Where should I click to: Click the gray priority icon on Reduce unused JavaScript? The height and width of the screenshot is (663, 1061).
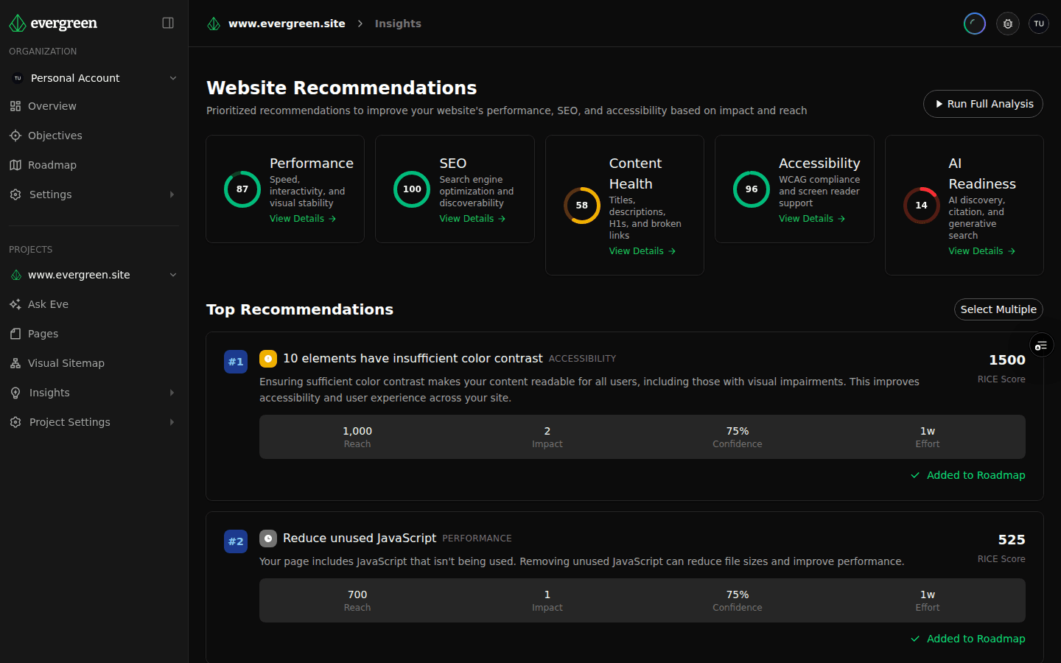point(268,539)
